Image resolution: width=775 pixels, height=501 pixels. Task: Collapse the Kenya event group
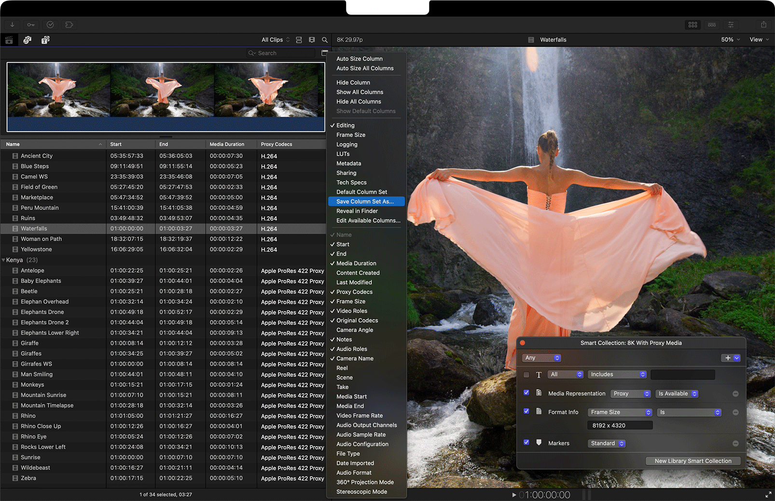click(x=4, y=260)
